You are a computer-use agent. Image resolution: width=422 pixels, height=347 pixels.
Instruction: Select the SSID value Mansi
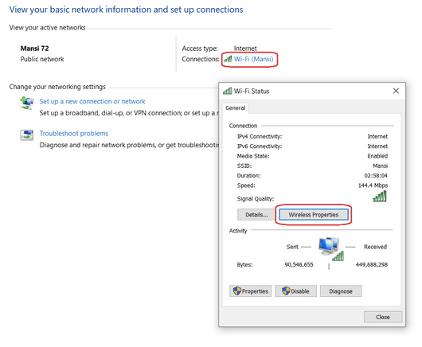(381, 166)
